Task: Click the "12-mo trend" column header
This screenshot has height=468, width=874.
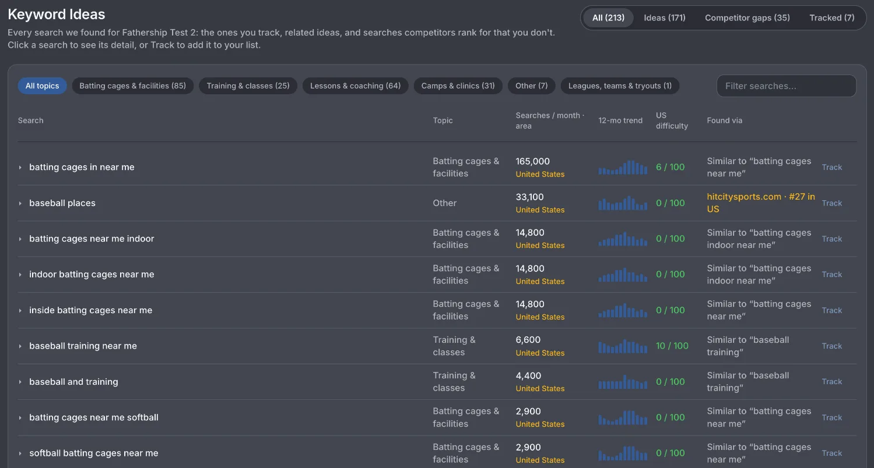Action: pyautogui.click(x=620, y=120)
